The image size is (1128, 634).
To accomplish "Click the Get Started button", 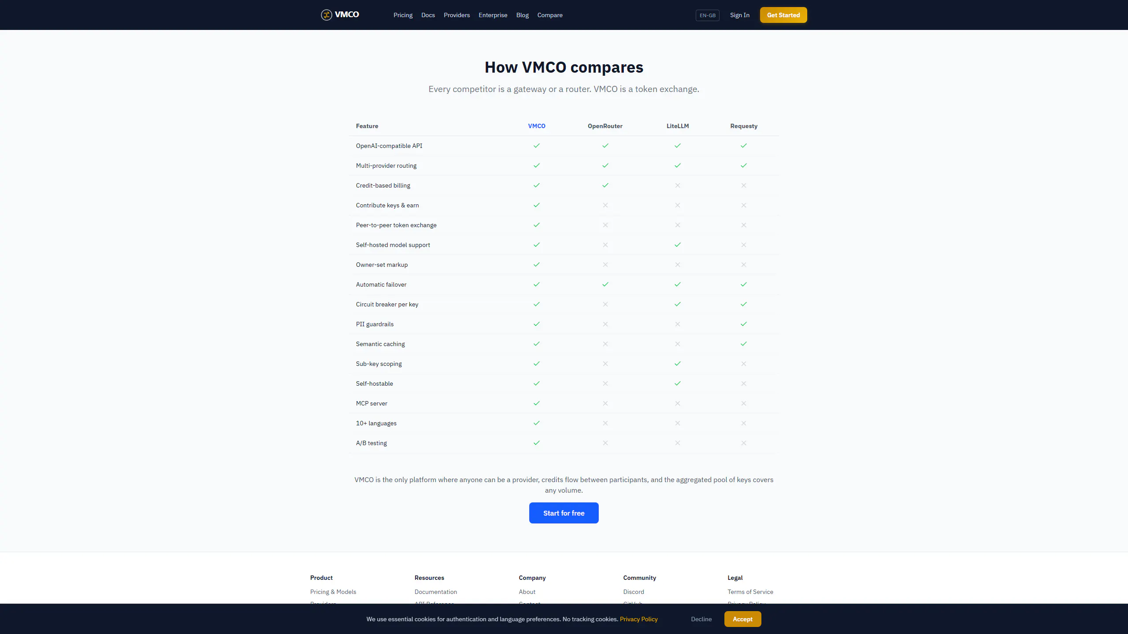I will 783,15.
